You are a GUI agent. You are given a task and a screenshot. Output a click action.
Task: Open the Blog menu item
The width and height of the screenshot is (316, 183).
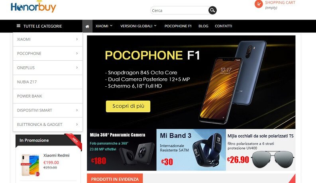coord(203,26)
